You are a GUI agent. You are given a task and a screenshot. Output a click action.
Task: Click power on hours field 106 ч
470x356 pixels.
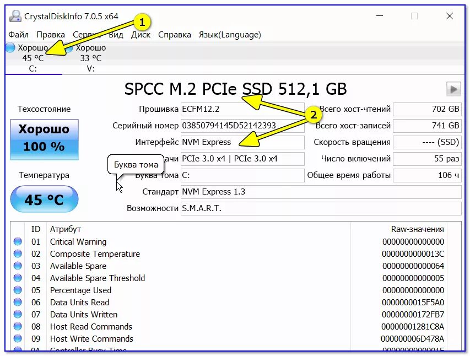(427, 175)
